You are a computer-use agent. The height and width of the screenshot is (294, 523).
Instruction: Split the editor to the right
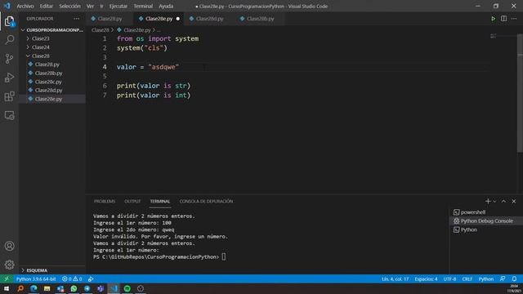click(x=503, y=19)
